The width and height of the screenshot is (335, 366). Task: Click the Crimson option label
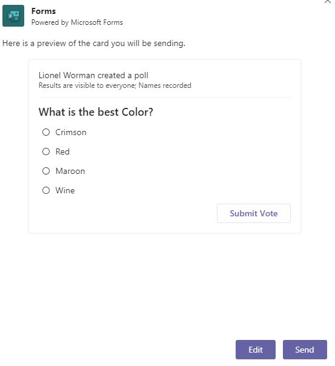point(71,132)
